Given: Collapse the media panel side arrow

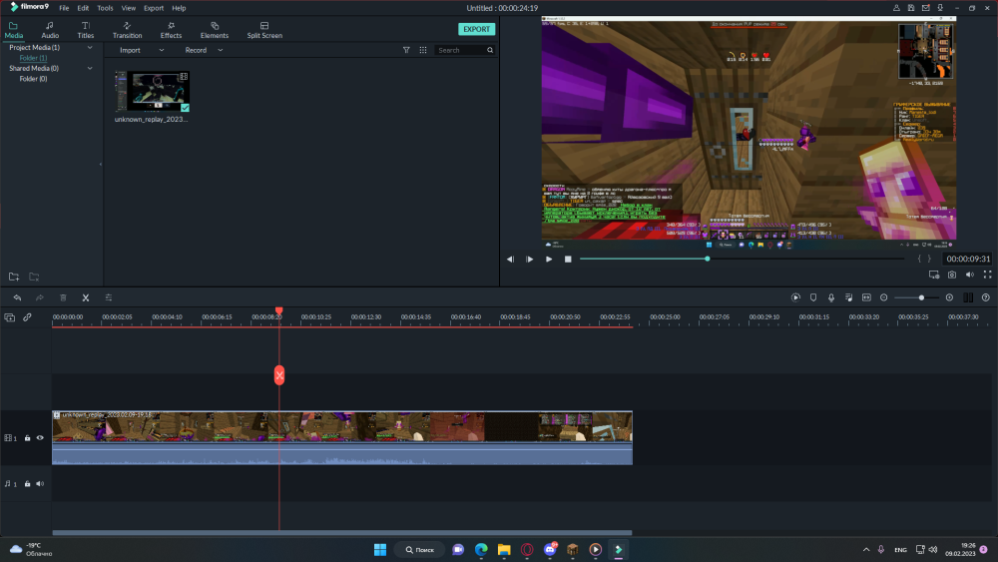Looking at the screenshot, I should 101,165.
